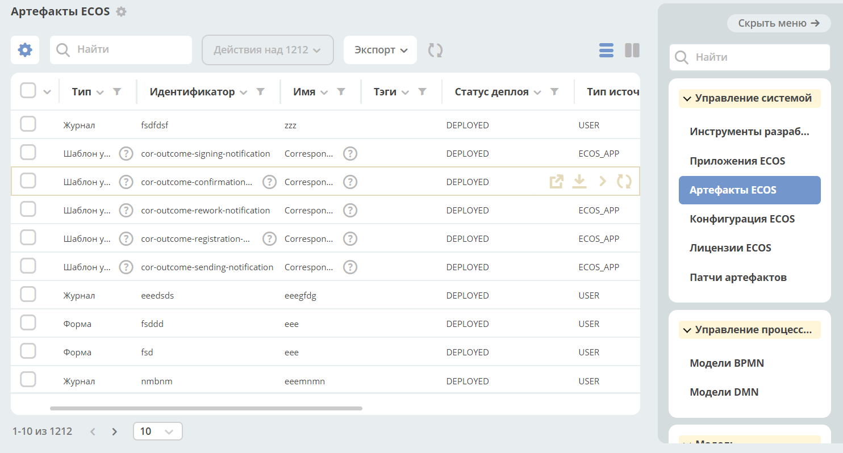The height and width of the screenshot is (453, 843).
Task: Show name hint for cor-outcome-rework-notification row
Action: click(350, 210)
